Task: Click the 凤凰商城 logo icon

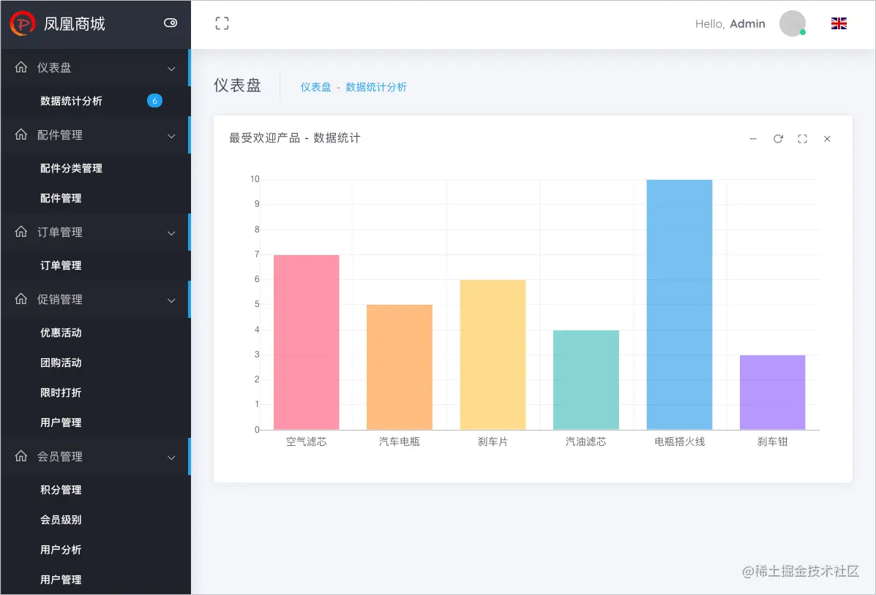Action: point(23,23)
